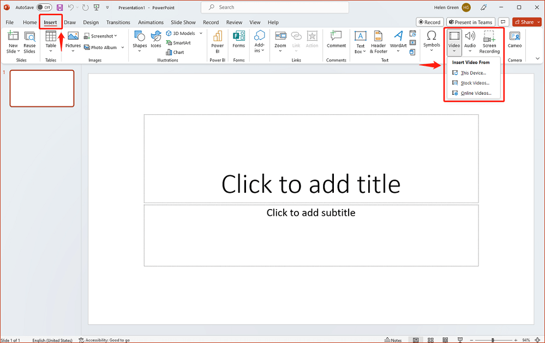Toggle the Notes pane

pyautogui.click(x=393, y=339)
